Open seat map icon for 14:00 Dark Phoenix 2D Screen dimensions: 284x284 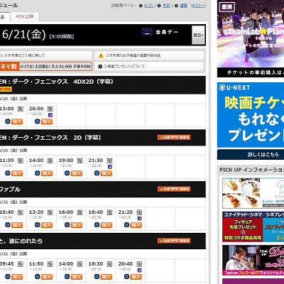(50, 160)
